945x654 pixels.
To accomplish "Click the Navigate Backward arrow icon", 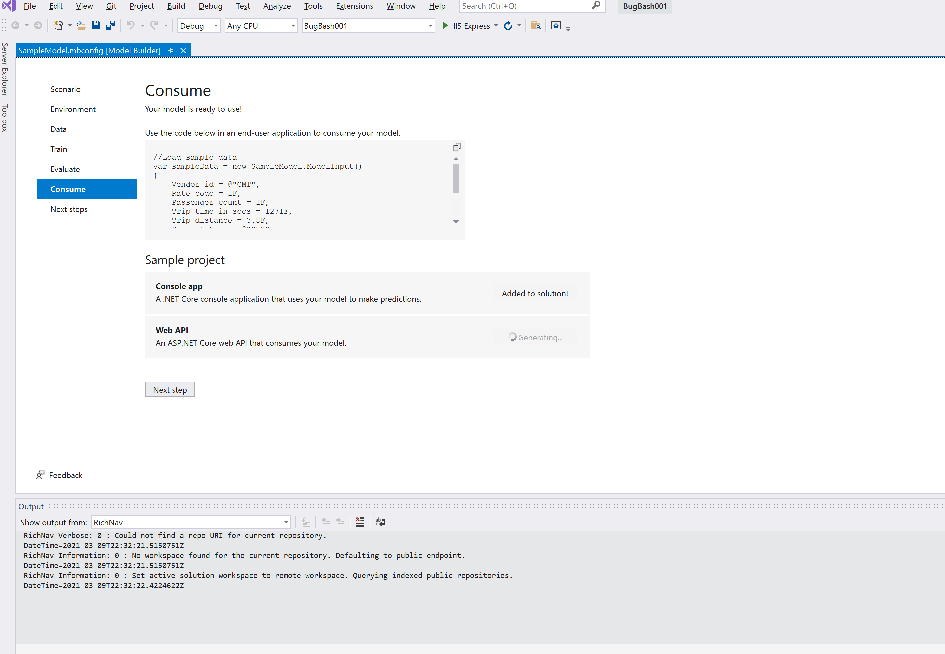I will [x=15, y=25].
